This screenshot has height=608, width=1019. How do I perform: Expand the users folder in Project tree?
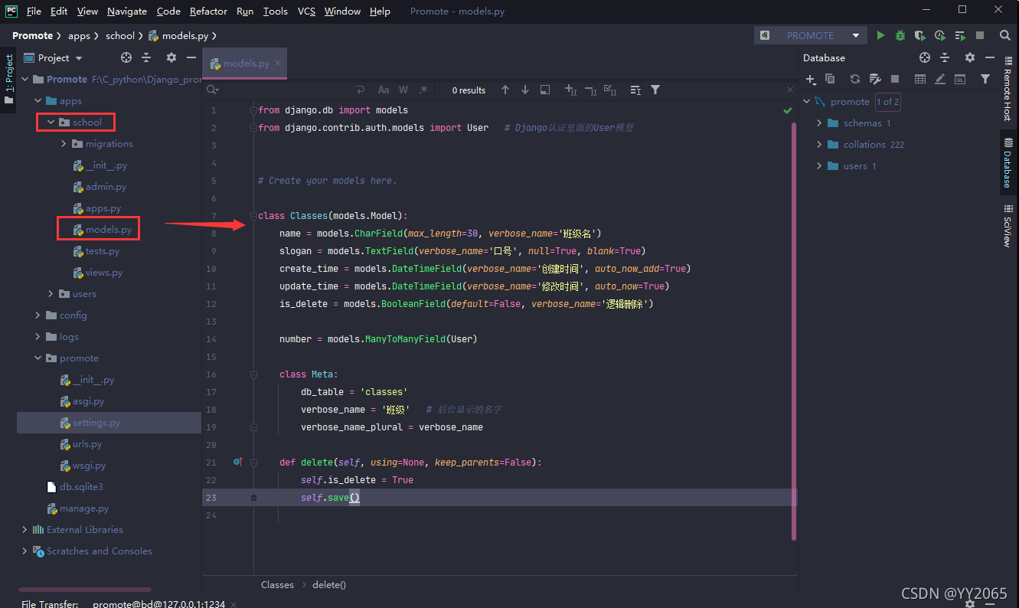pos(51,293)
